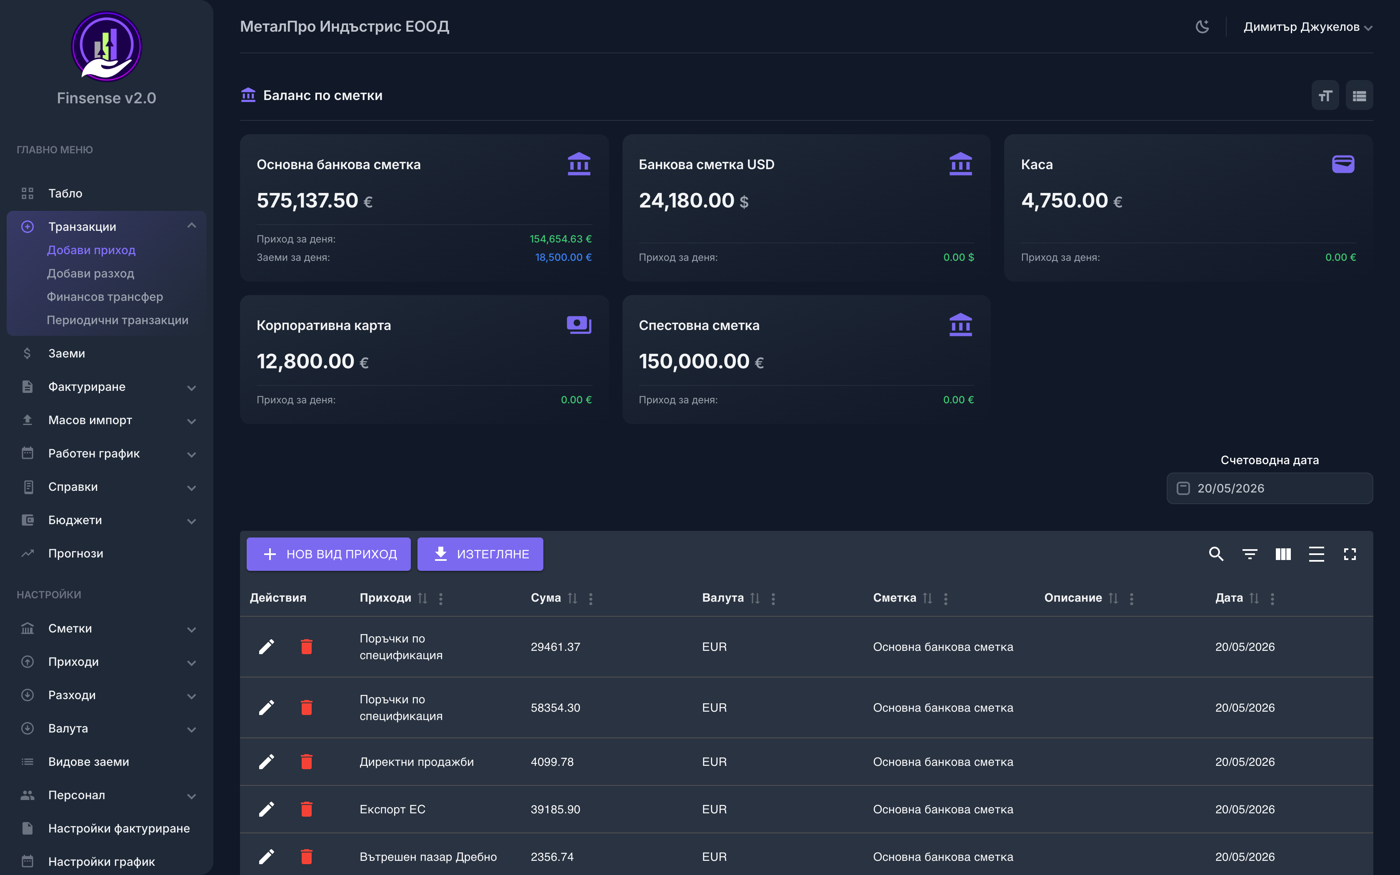This screenshot has width=1400, height=875.
Task: Click the Finsense logo
Action: click(x=106, y=46)
